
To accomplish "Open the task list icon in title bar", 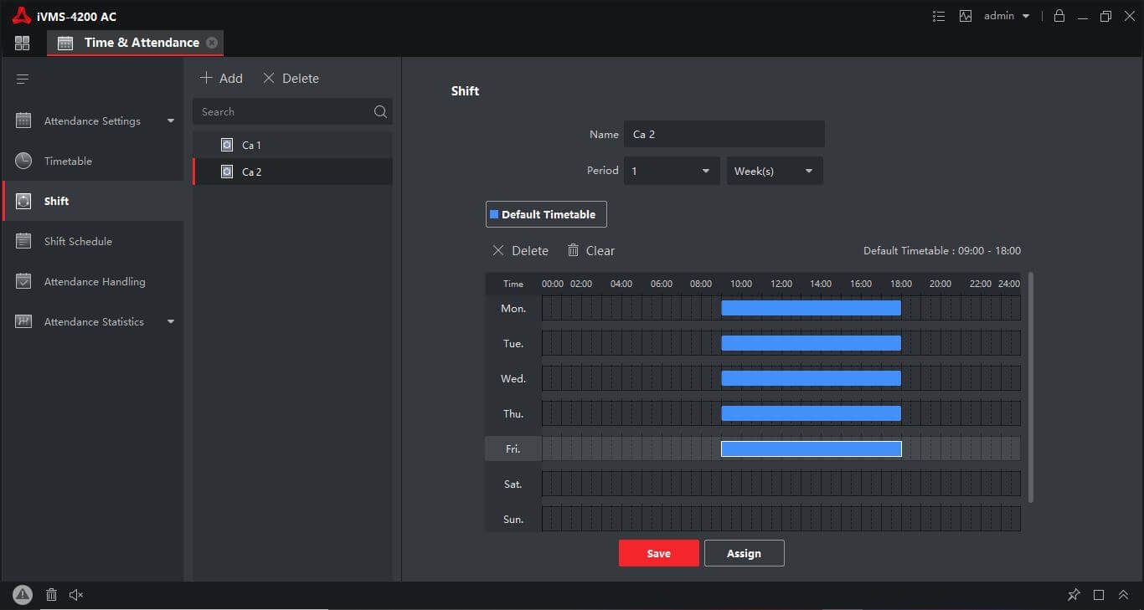I will pyautogui.click(x=939, y=16).
